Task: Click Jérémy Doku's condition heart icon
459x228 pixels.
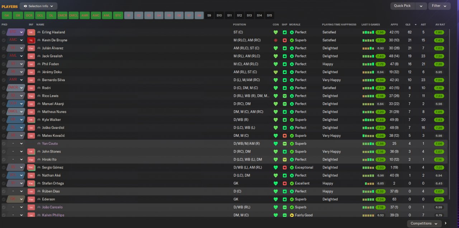Action: [276, 72]
